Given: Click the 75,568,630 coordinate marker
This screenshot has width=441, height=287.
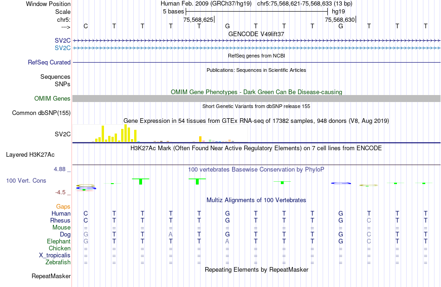Looking at the screenshot, I should coord(340,19).
